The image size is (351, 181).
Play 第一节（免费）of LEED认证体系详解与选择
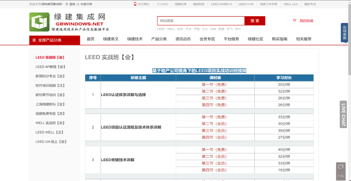pos(214,84)
